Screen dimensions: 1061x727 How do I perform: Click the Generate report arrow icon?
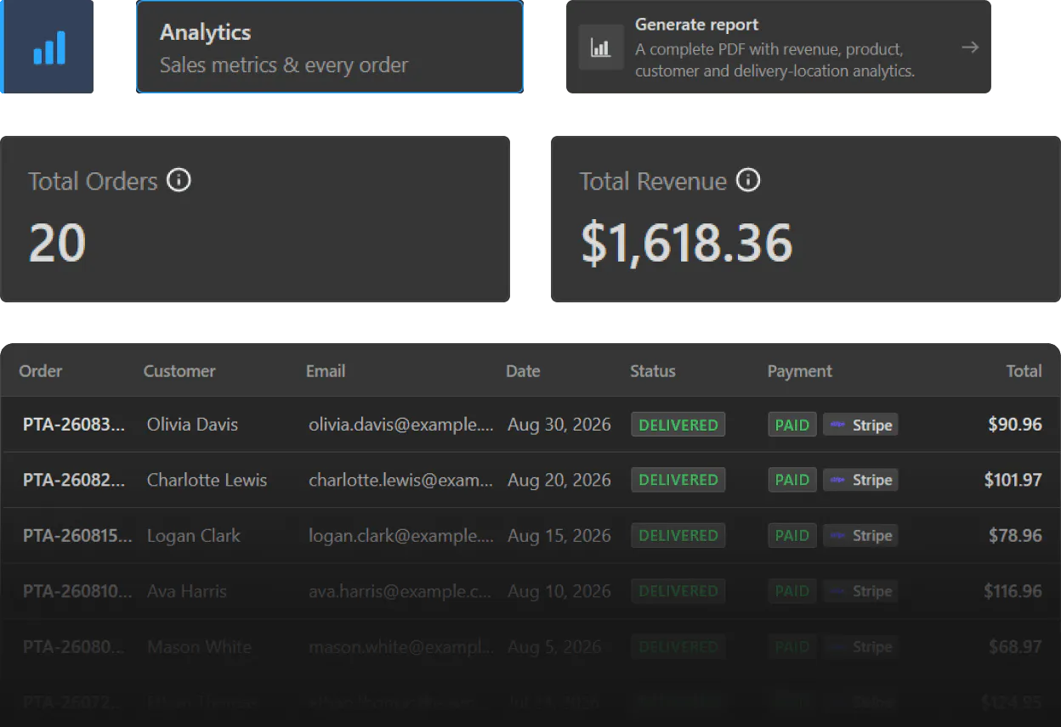[970, 48]
